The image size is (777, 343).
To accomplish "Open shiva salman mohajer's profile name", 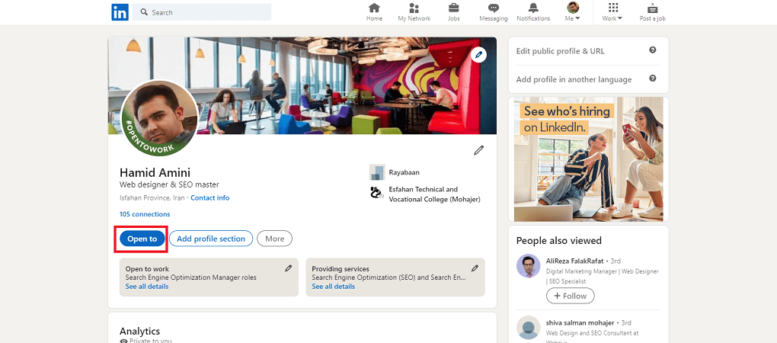I will [580, 322].
